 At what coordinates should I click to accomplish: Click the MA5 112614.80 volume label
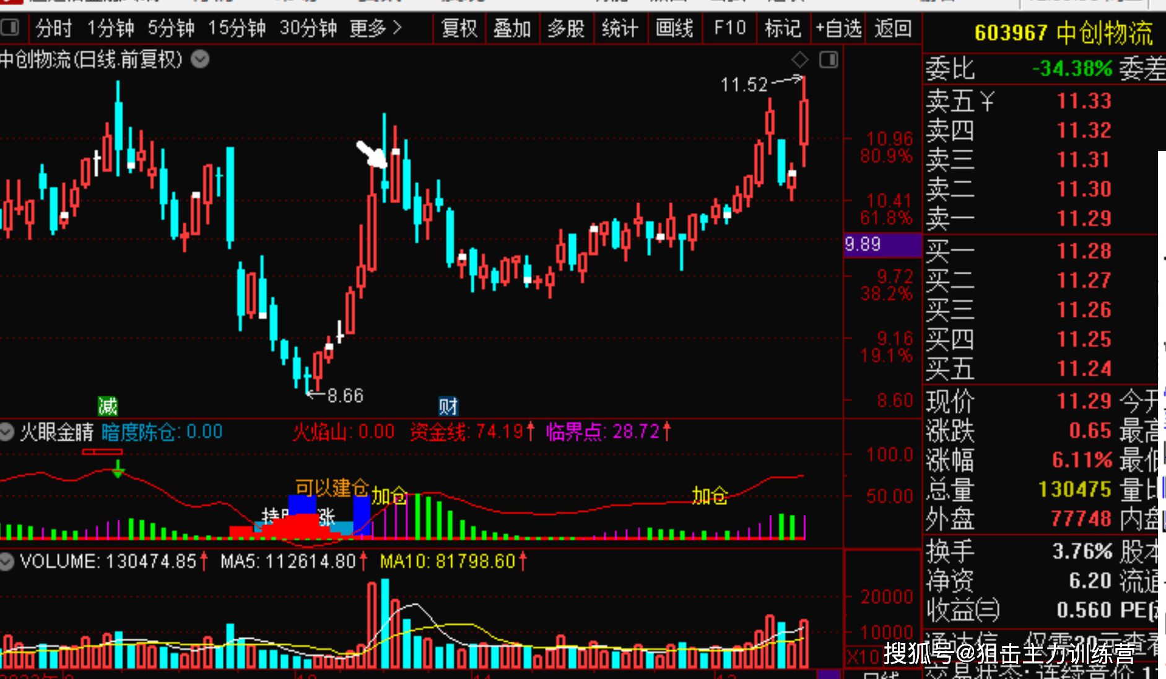click(x=294, y=561)
